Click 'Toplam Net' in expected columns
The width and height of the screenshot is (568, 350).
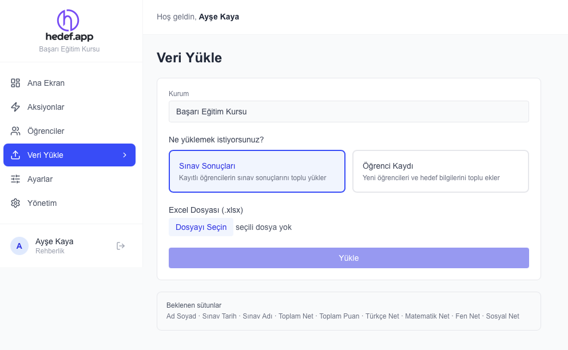coord(296,316)
